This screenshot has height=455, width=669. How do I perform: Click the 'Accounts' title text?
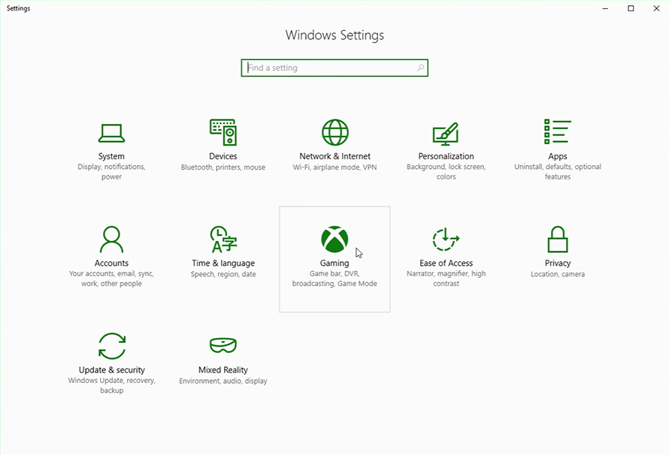111,264
